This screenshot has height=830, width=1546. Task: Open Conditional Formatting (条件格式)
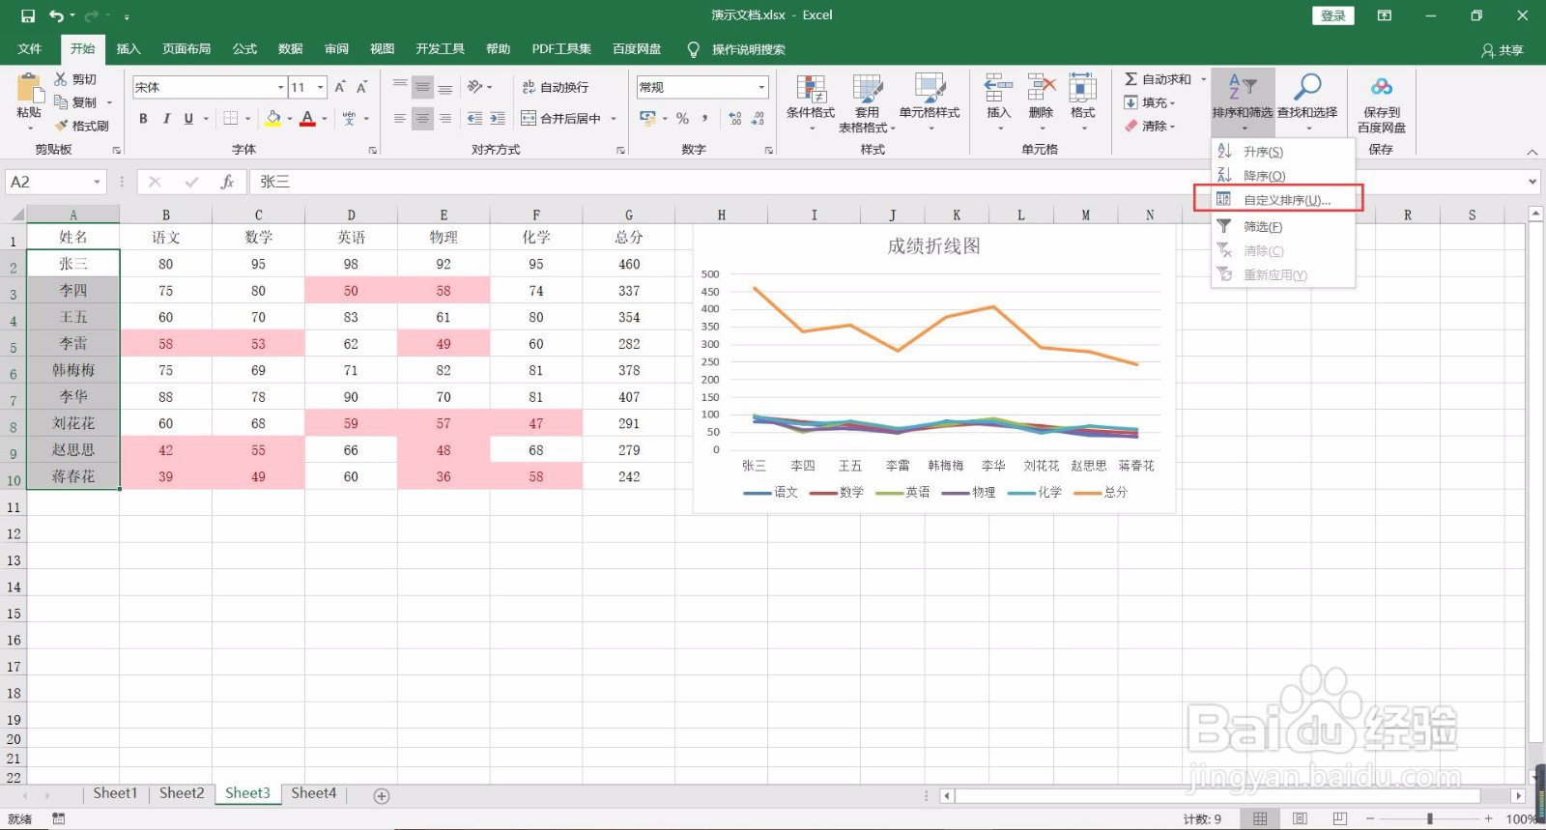tap(811, 103)
